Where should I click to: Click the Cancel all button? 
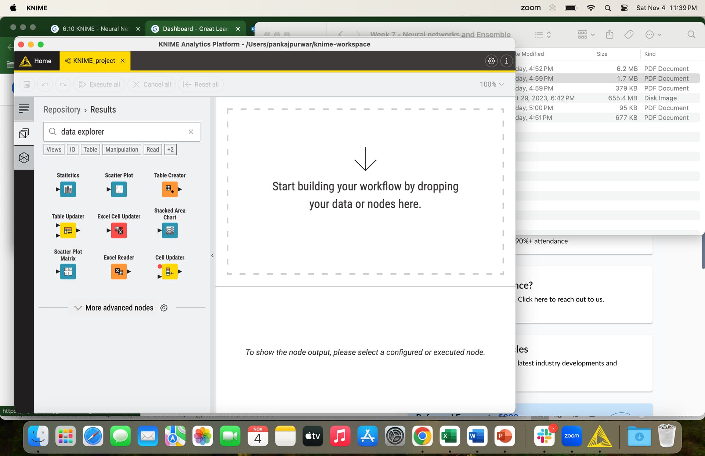click(152, 84)
